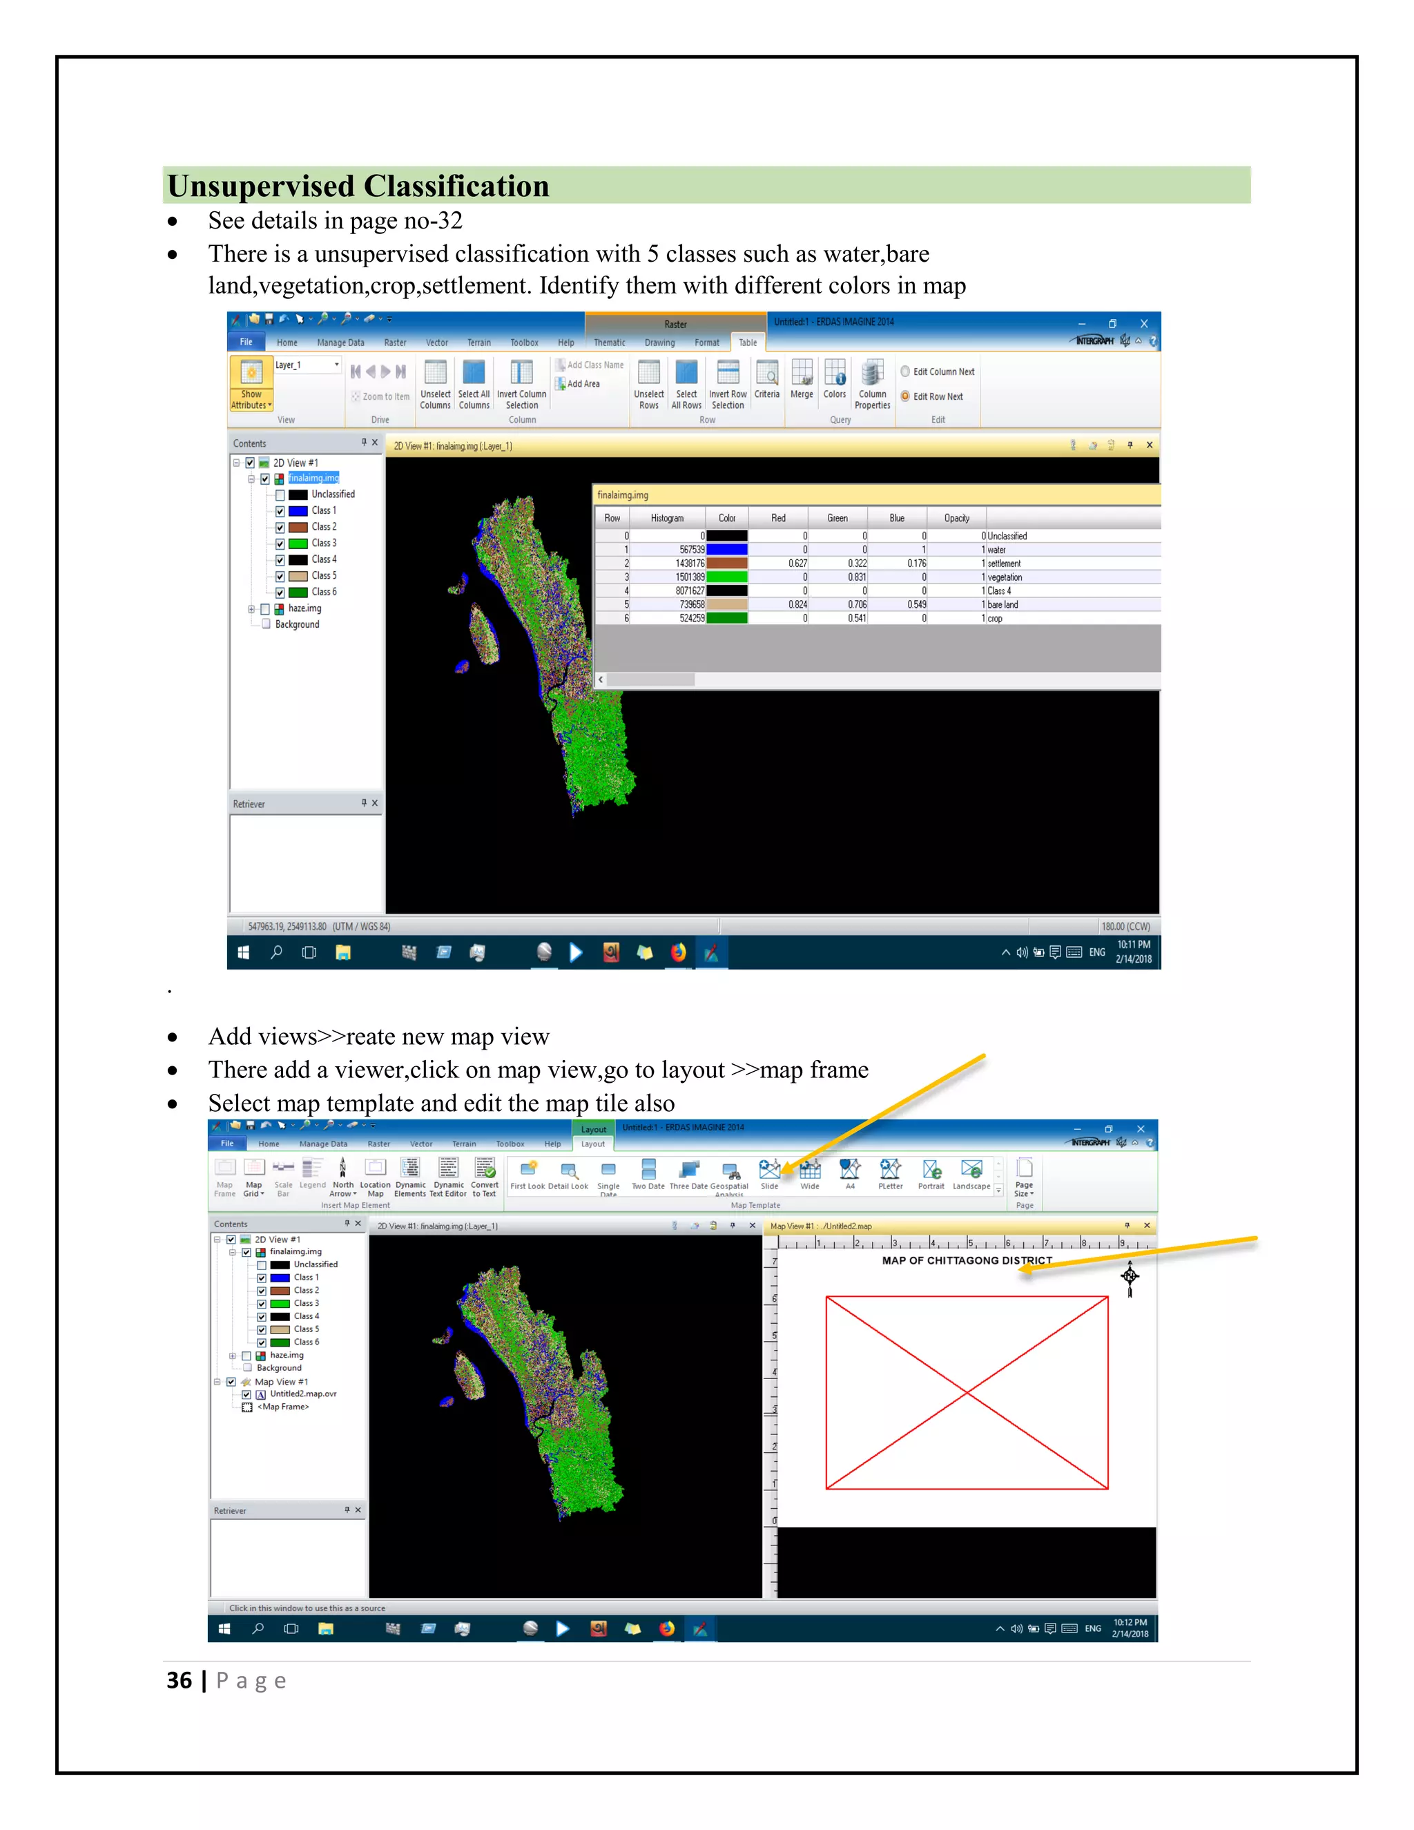
Task: Collapse the 2D View #1 tree node
Action: point(236,463)
